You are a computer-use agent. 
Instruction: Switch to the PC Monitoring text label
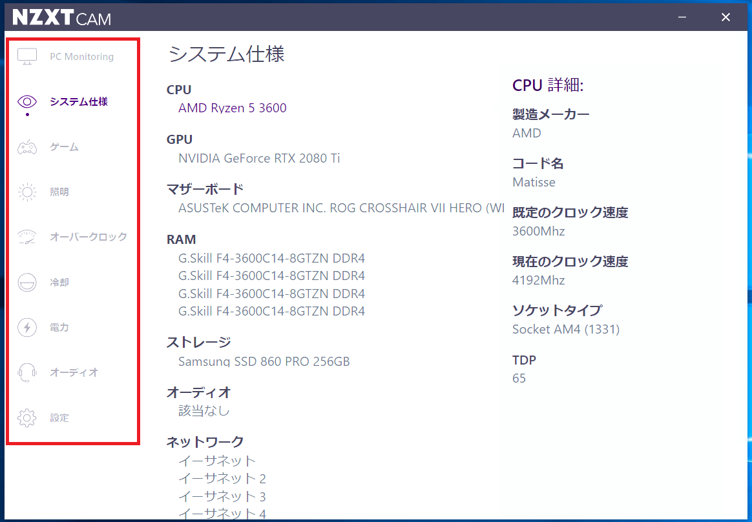pos(81,57)
